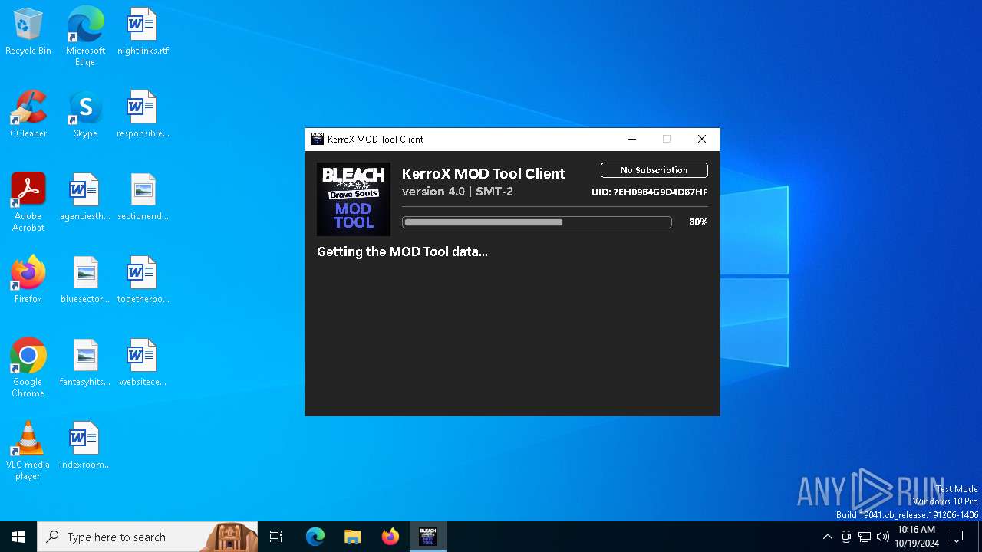Select the websitece... document on desktop
Viewport: 982px width, 552px height.
(143, 363)
